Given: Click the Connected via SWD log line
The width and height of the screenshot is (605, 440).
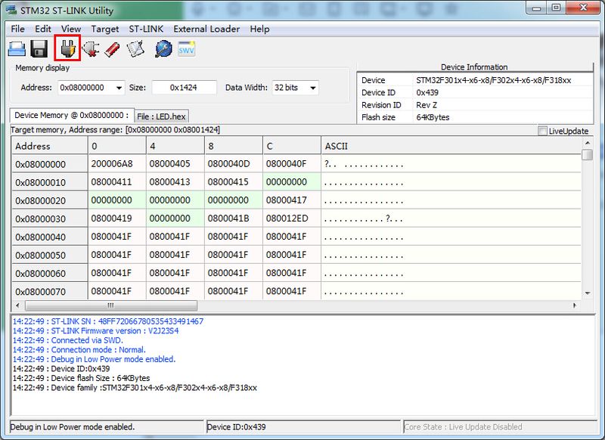Looking at the screenshot, I should point(68,340).
